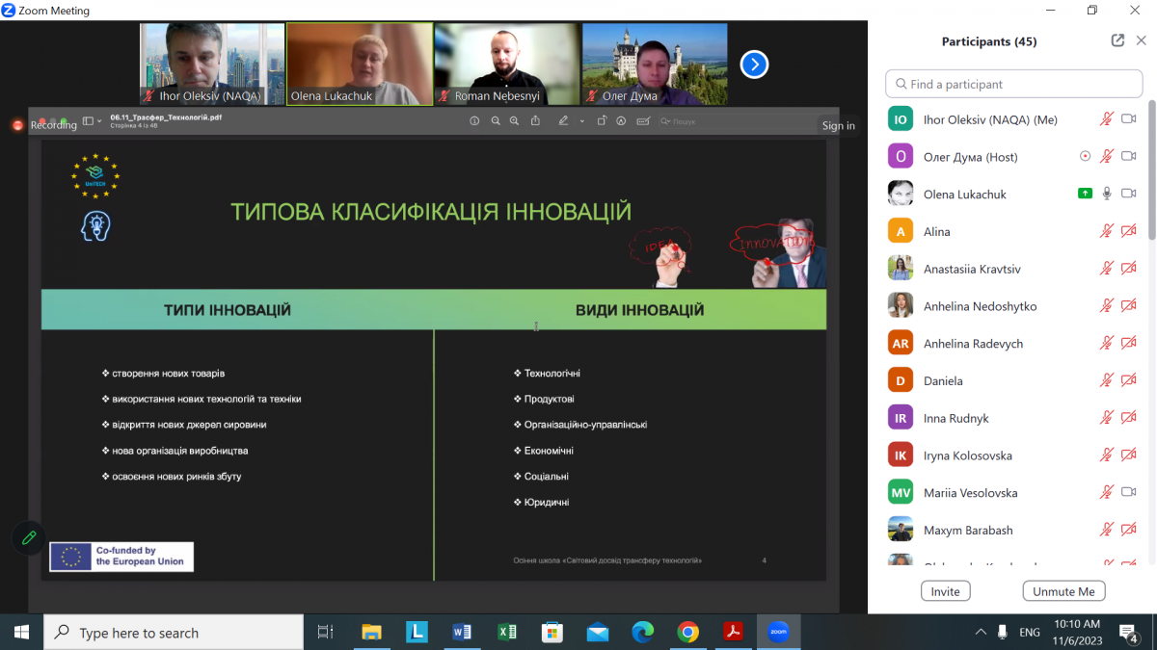Click the Find a participant search field
1157x650 pixels.
(x=1013, y=84)
